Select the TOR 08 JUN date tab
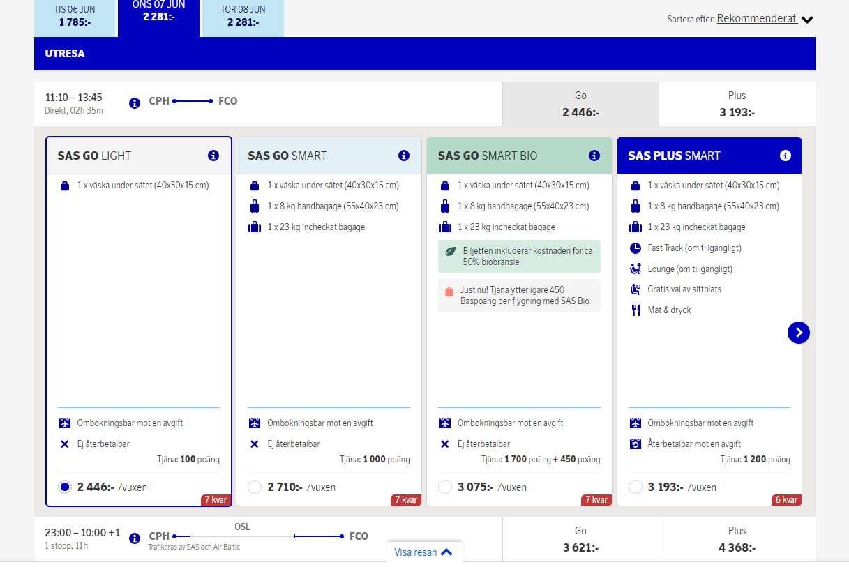Image resolution: width=849 pixels, height=567 pixels. point(243,16)
